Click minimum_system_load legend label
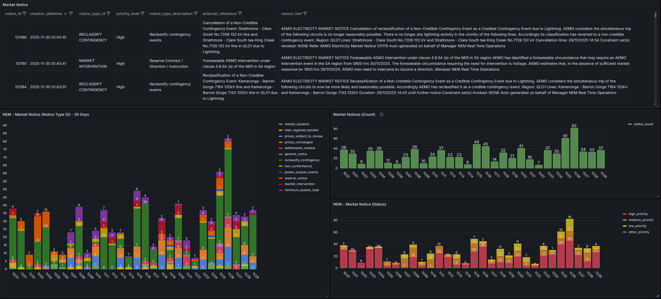 (301, 190)
